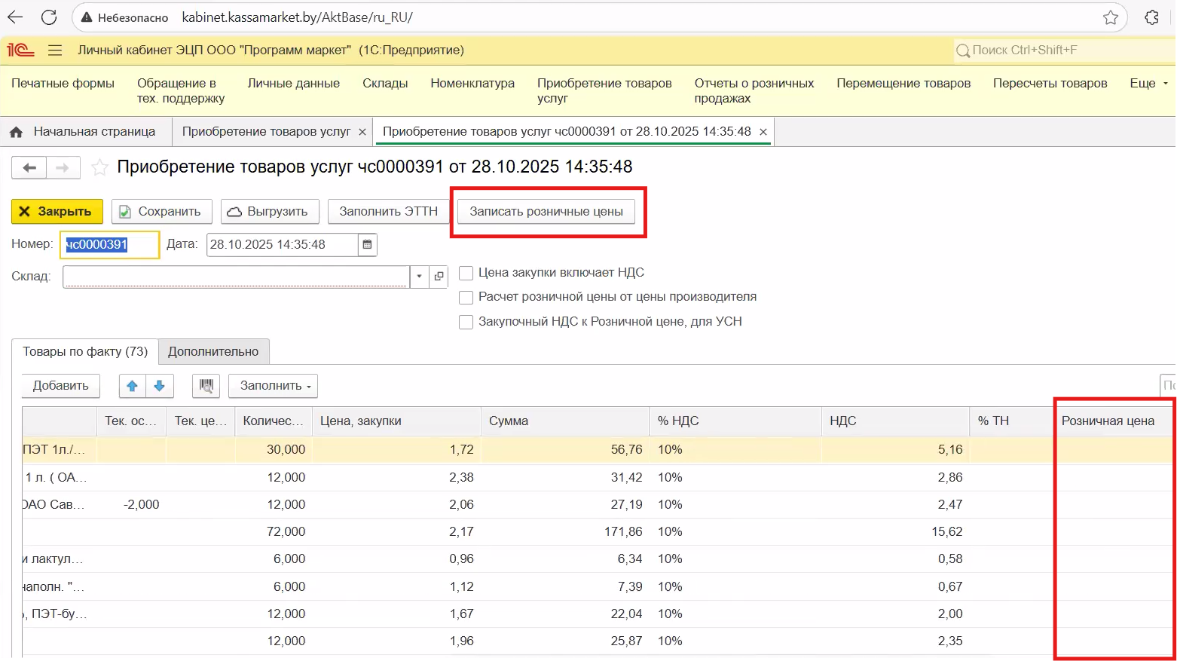Check 'Закупочный НДС к Розничной цене, для УСН'
This screenshot has height=661, width=1177.
466,322
